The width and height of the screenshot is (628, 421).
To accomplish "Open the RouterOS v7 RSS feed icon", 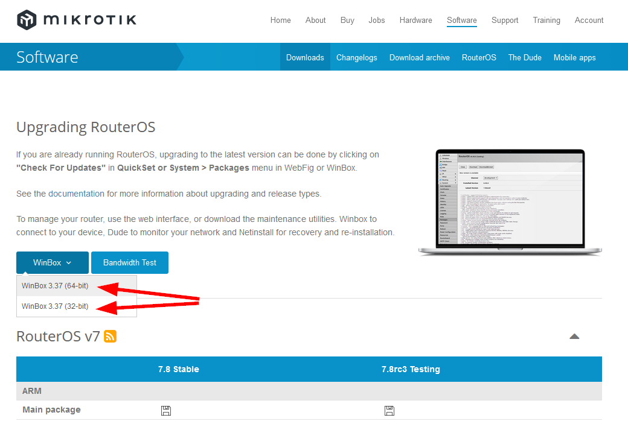I will pos(110,336).
